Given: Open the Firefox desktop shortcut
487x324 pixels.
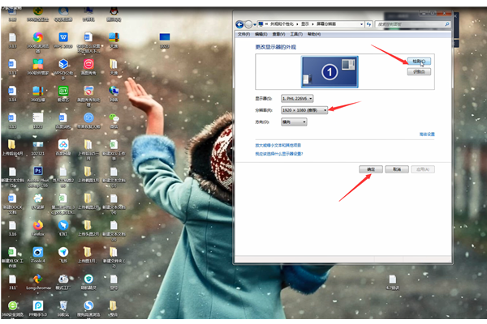Looking at the screenshot, I should click(37, 225).
